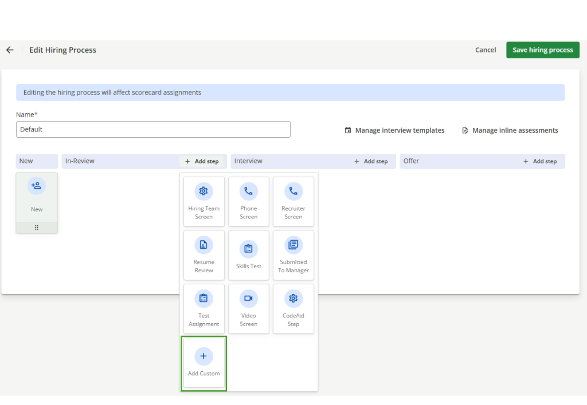Viewport: 587px width, 405px height.
Task: Click the New candidate stage card
Action: (37, 197)
